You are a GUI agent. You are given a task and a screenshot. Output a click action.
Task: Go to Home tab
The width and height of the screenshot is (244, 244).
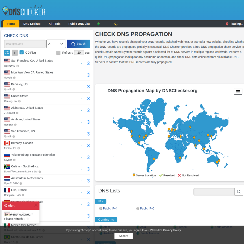pyautogui.click(x=11, y=24)
